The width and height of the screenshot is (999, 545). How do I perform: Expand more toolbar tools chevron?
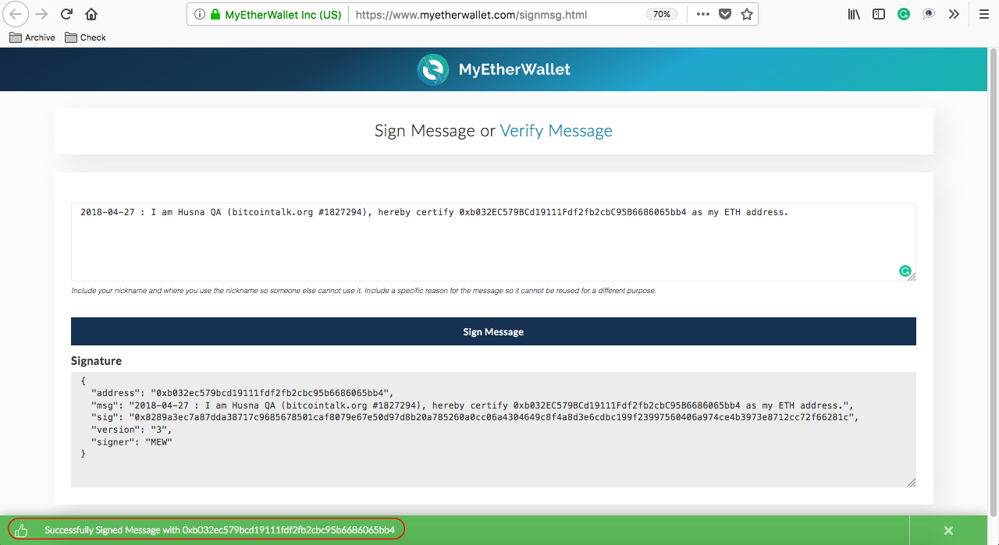point(954,14)
